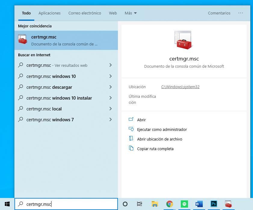Choose Ejecutar como administrador
This screenshot has height=210, width=253.
click(x=162, y=129)
